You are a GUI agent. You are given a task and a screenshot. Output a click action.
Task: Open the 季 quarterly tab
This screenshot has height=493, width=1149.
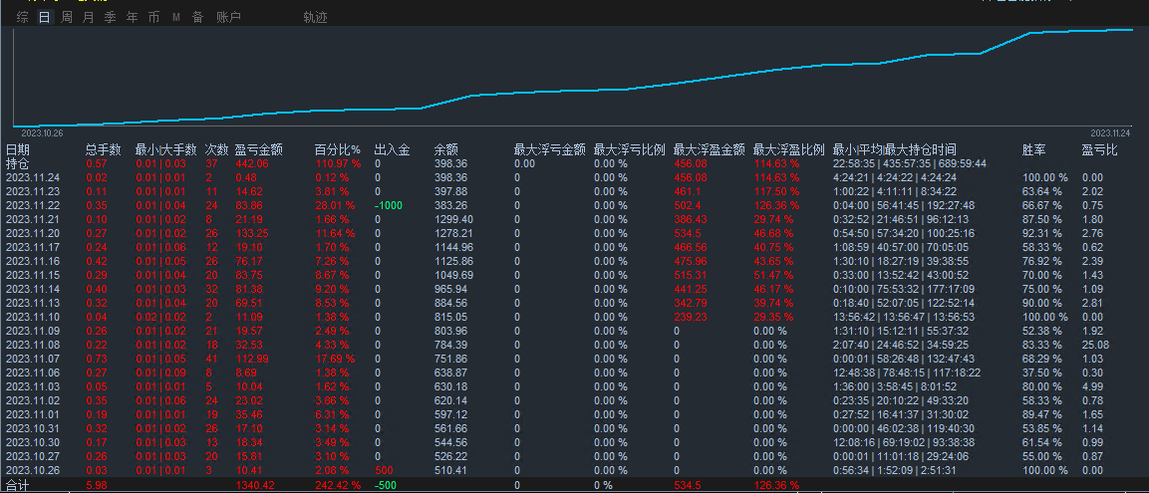click(x=110, y=18)
